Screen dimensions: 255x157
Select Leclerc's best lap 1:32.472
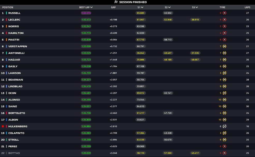tap(86, 20)
